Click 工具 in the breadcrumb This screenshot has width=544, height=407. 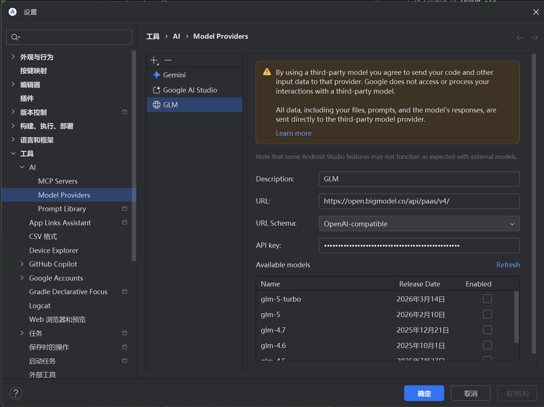153,36
